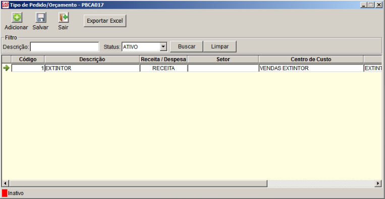Click the horizontal scrollbar thumb
Screen dimensions: 385x199
[x=138, y=183]
